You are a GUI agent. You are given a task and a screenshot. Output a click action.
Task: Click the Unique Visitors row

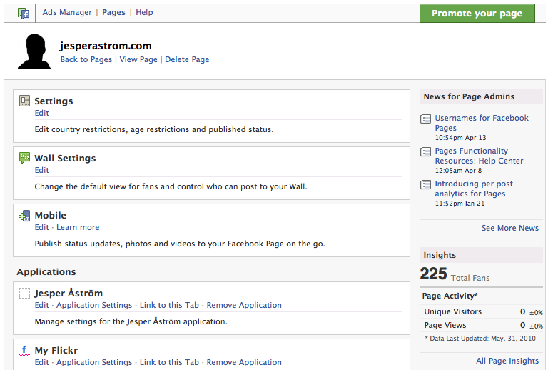[x=483, y=311]
